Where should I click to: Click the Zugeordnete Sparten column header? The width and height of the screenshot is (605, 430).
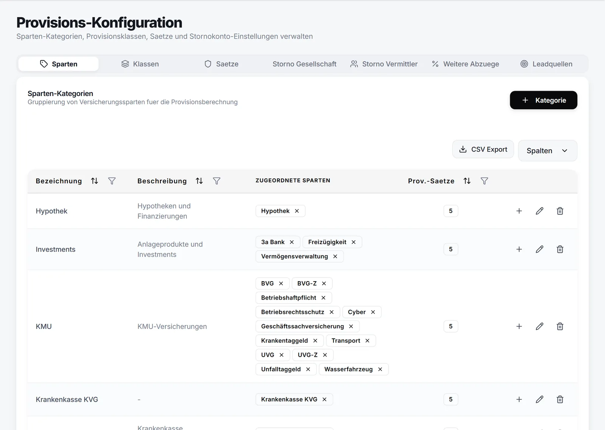point(293,181)
